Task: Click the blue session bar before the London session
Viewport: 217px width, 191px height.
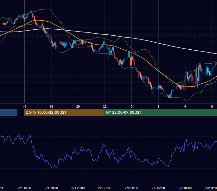Action: (x=9, y=112)
